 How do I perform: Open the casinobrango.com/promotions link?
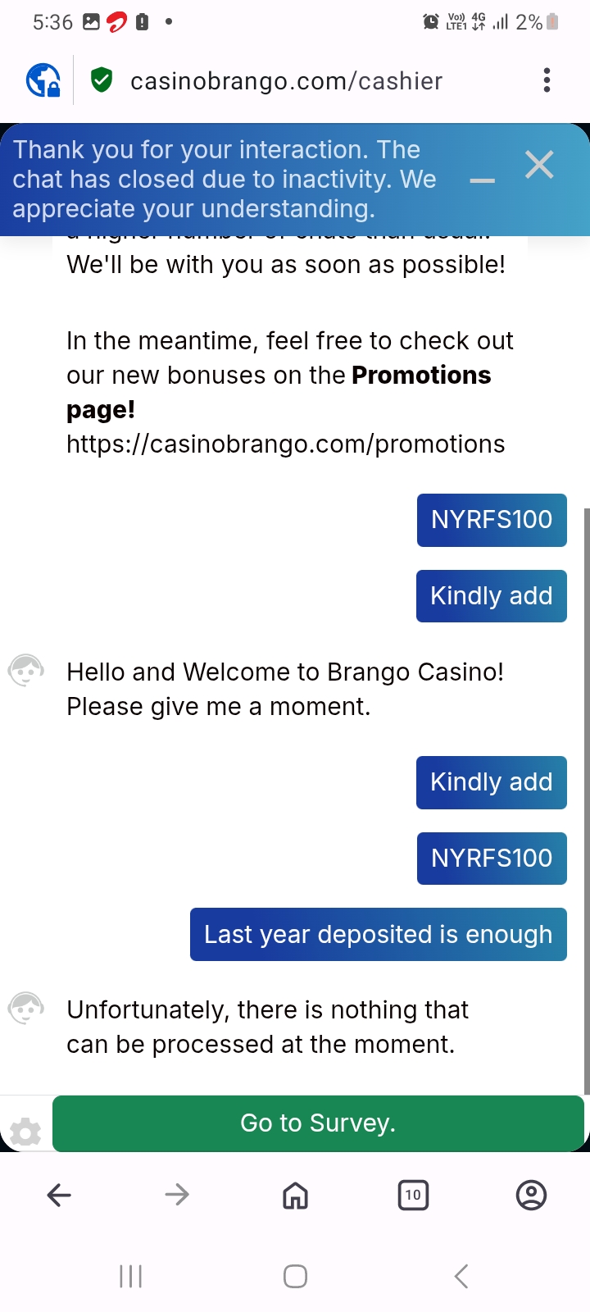click(x=286, y=444)
